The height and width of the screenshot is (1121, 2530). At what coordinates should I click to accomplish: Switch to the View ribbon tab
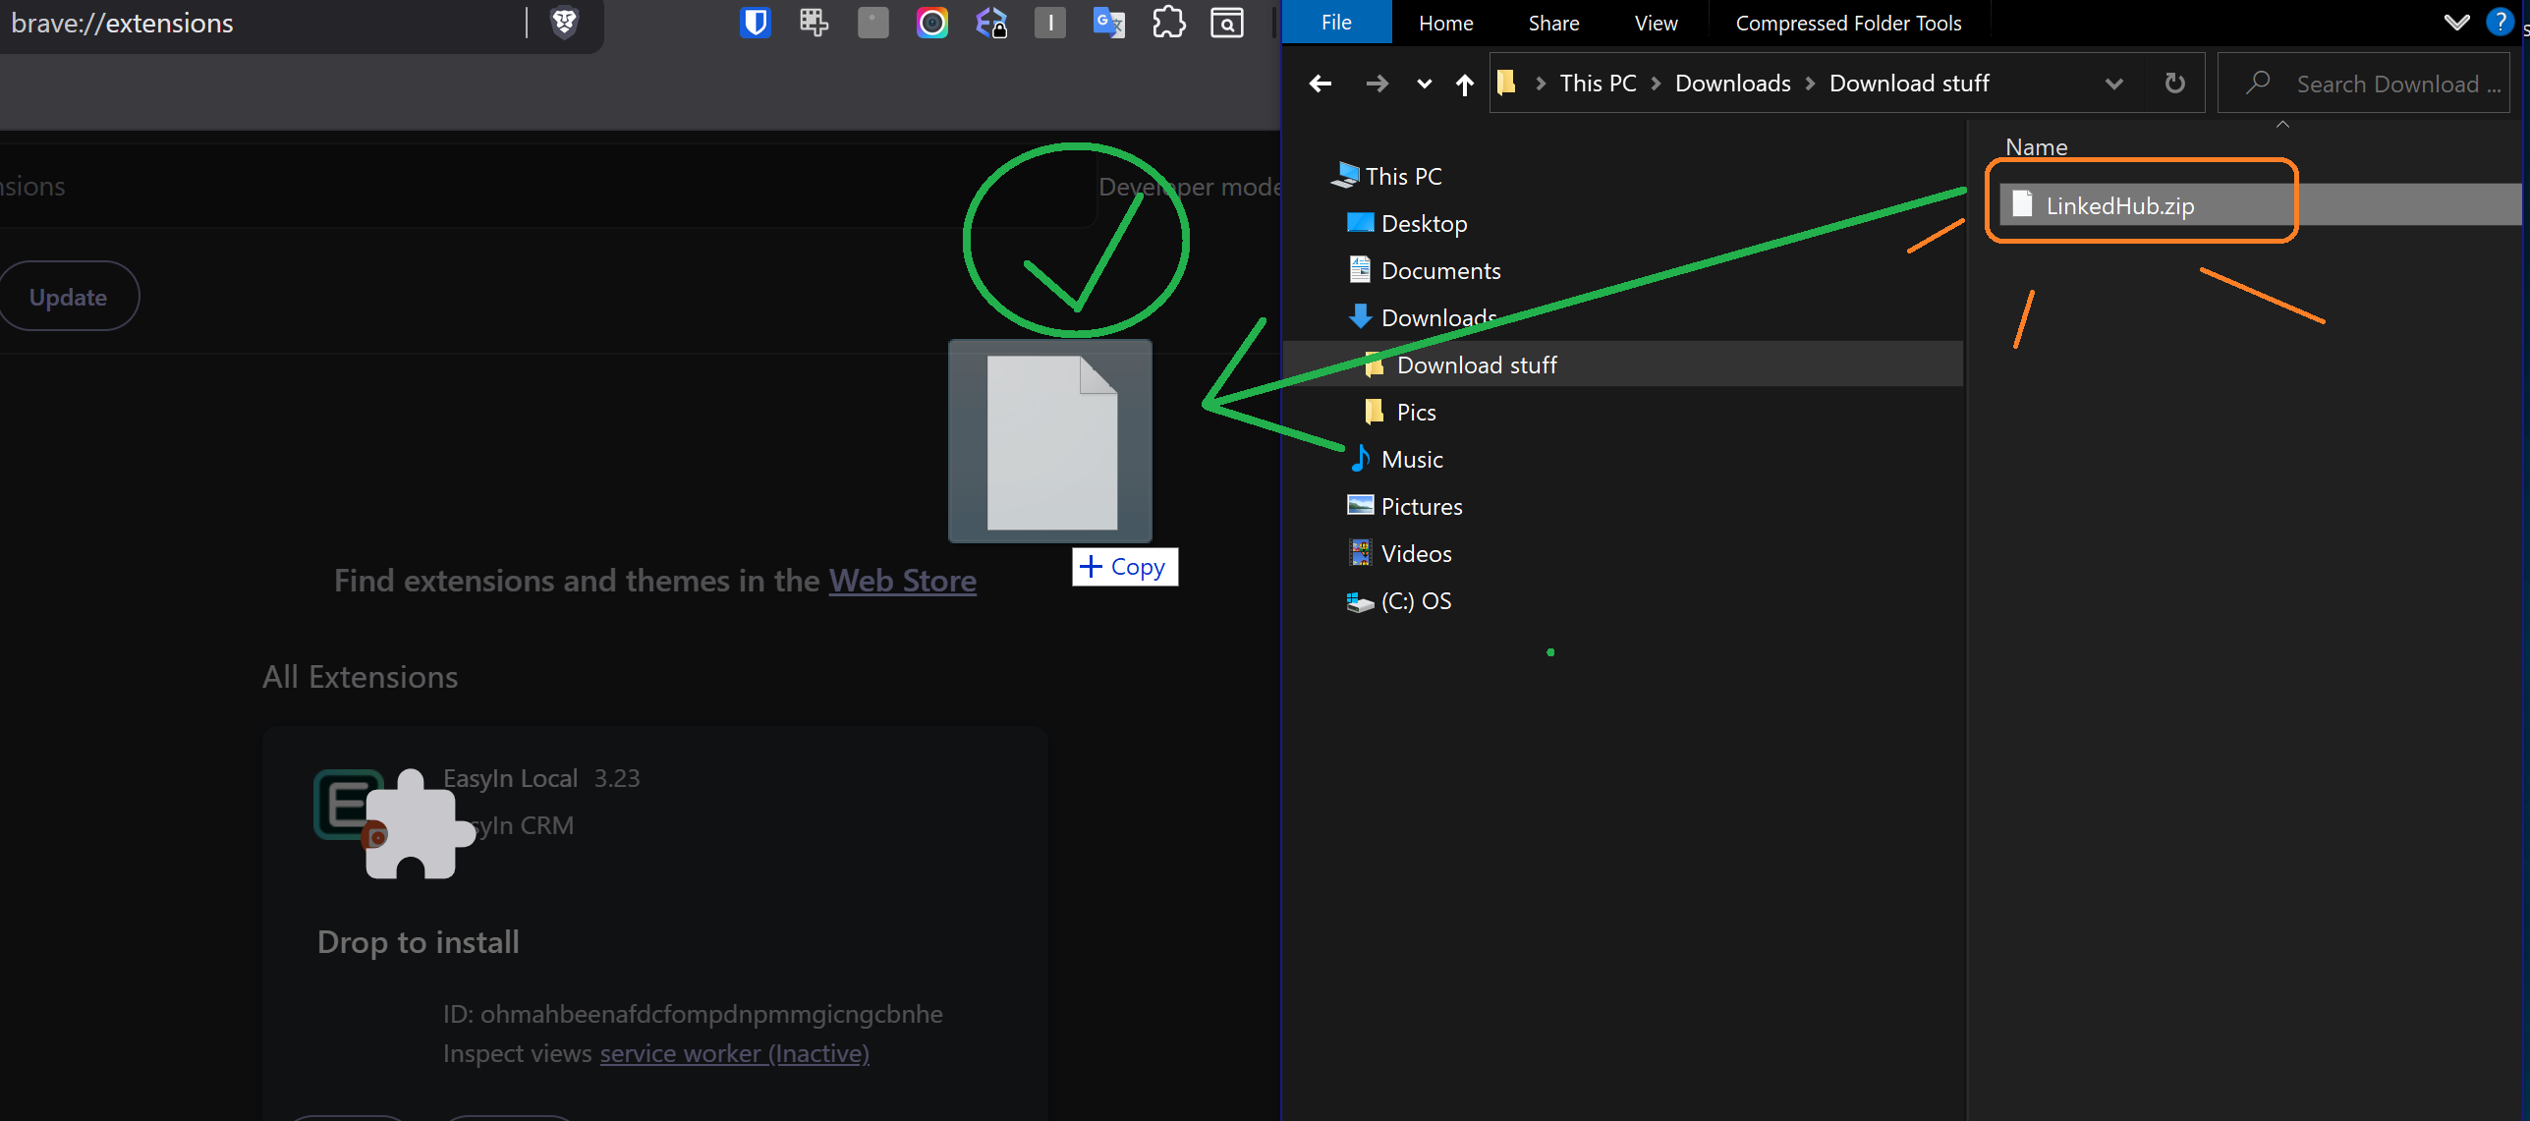(x=1656, y=23)
